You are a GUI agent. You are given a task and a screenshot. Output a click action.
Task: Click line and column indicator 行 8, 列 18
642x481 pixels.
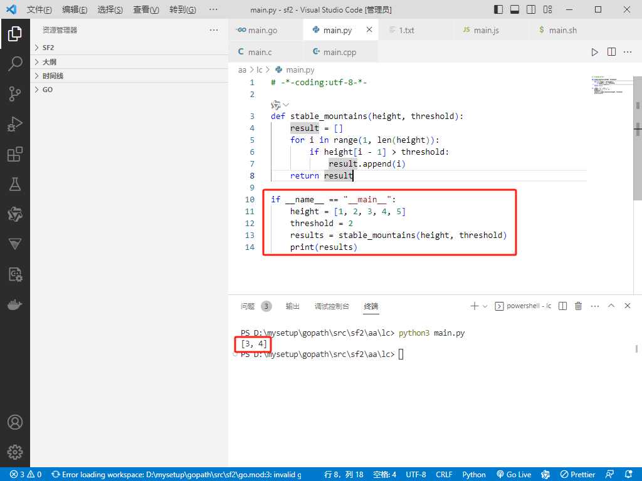pos(344,475)
